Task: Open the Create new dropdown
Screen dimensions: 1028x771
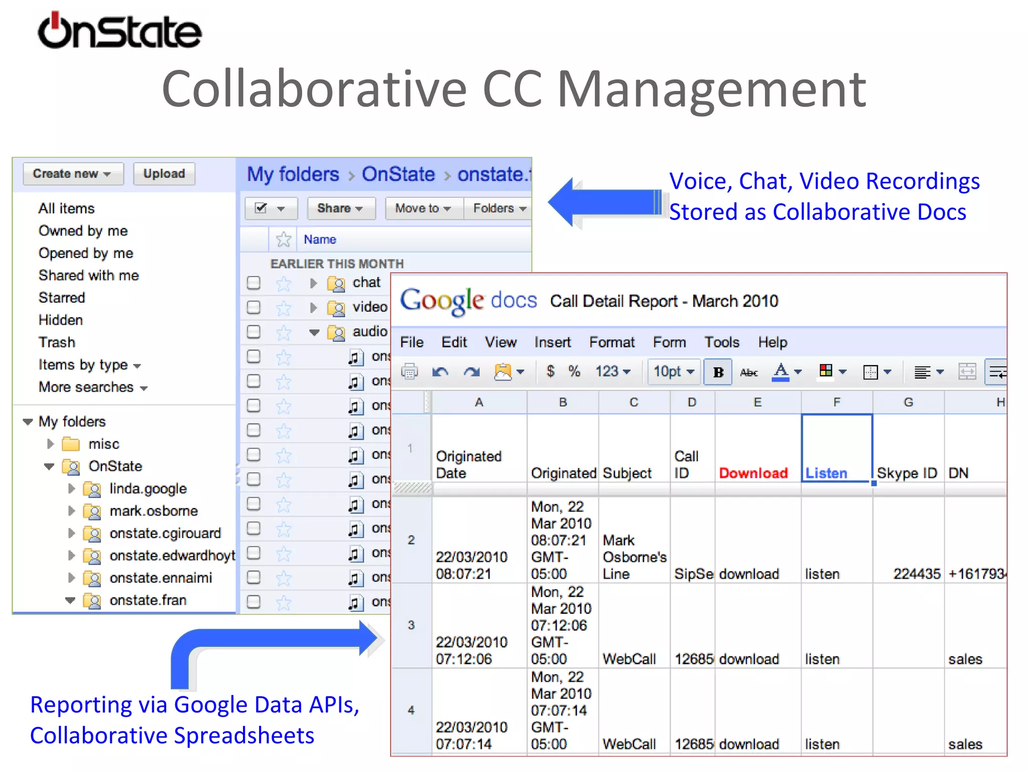Action: click(73, 174)
